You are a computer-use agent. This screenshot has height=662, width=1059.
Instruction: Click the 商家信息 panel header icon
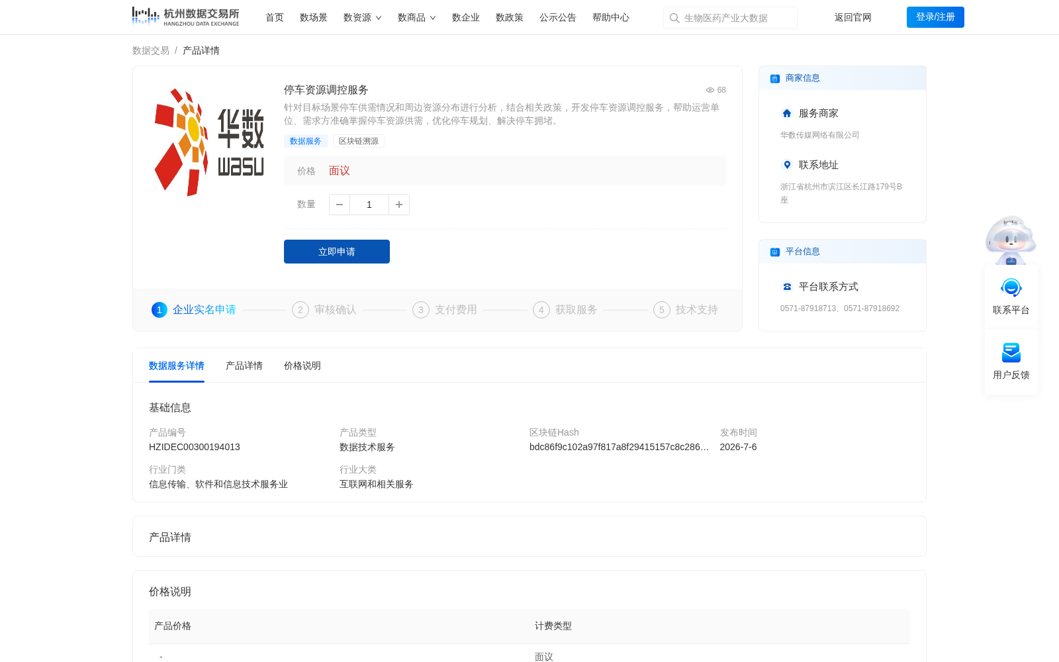(774, 79)
